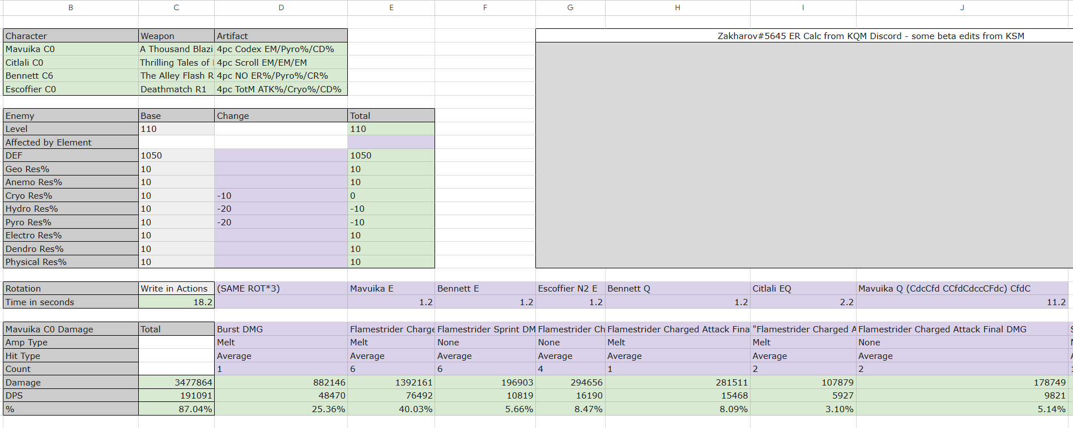This screenshot has height=428, width=1073.
Task: Select the Bennett C6 character cell
Action: coord(71,76)
